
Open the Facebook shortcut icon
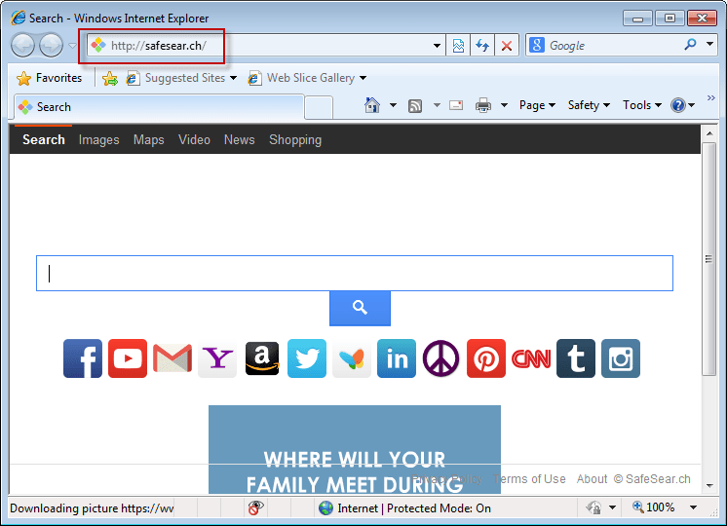pos(83,358)
